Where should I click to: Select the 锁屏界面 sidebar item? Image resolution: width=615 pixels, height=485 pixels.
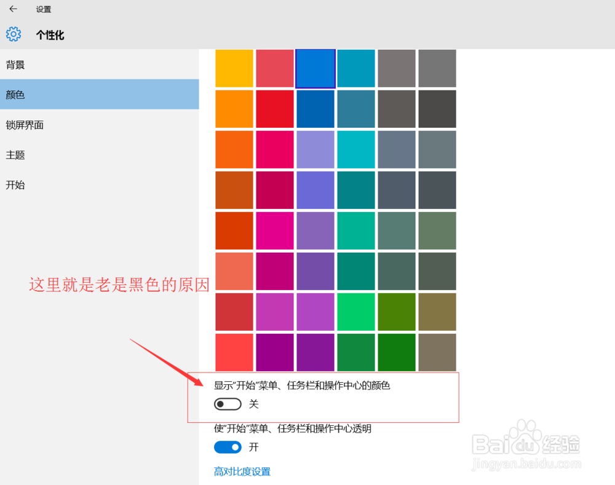click(25, 125)
